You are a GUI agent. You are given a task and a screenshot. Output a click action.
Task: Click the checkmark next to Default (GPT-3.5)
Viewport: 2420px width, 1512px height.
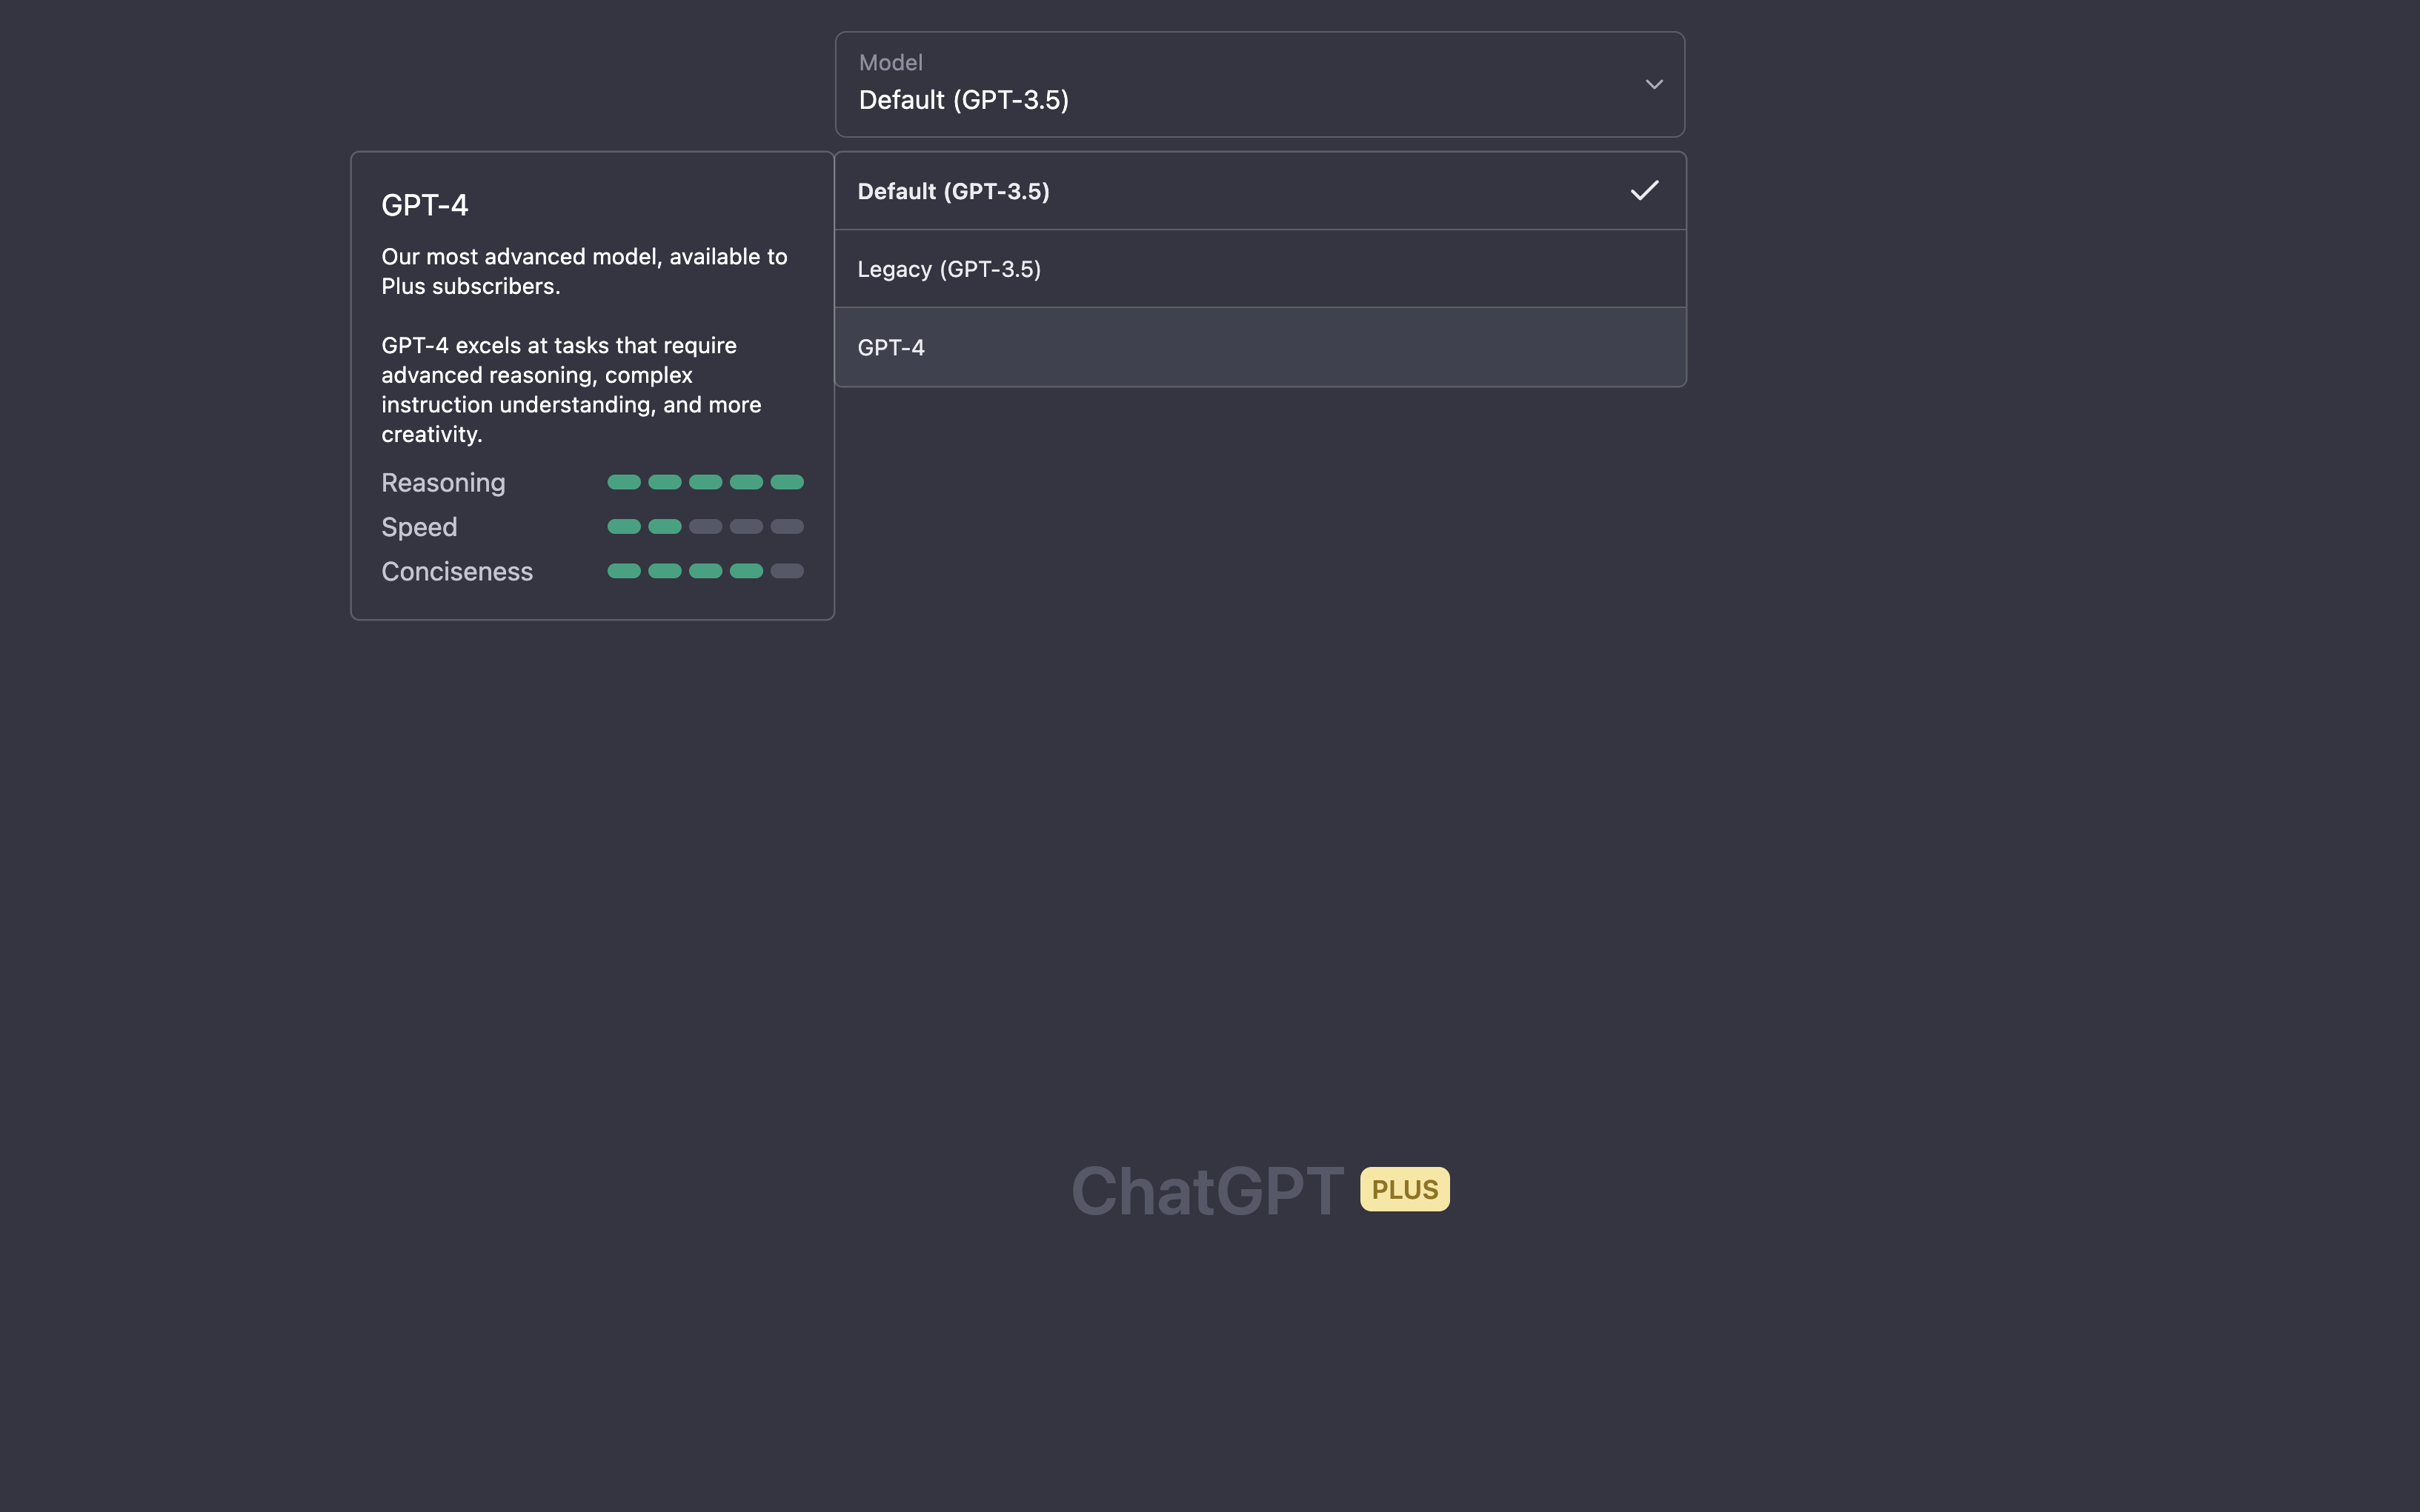[1643, 190]
